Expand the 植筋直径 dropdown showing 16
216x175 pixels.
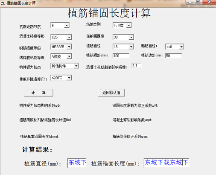(x=123, y=47)
